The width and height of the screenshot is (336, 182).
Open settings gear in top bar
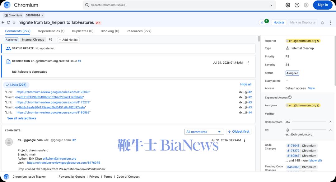point(306,5)
